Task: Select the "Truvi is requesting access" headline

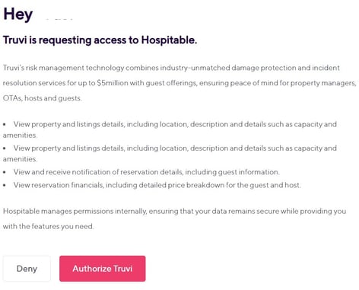Action: (x=100, y=40)
